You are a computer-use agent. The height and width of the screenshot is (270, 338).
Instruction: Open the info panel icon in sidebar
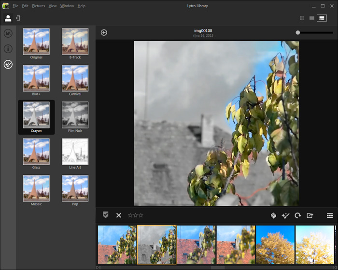[x=8, y=49]
